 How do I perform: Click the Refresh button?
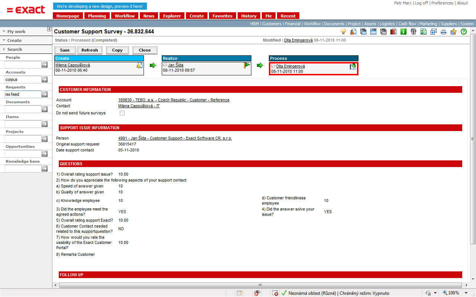[x=90, y=50]
